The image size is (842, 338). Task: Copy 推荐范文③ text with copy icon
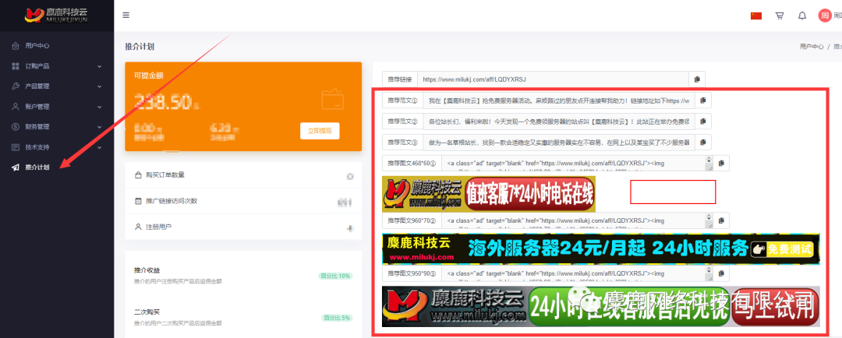pyautogui.click(x=703, y=143)
